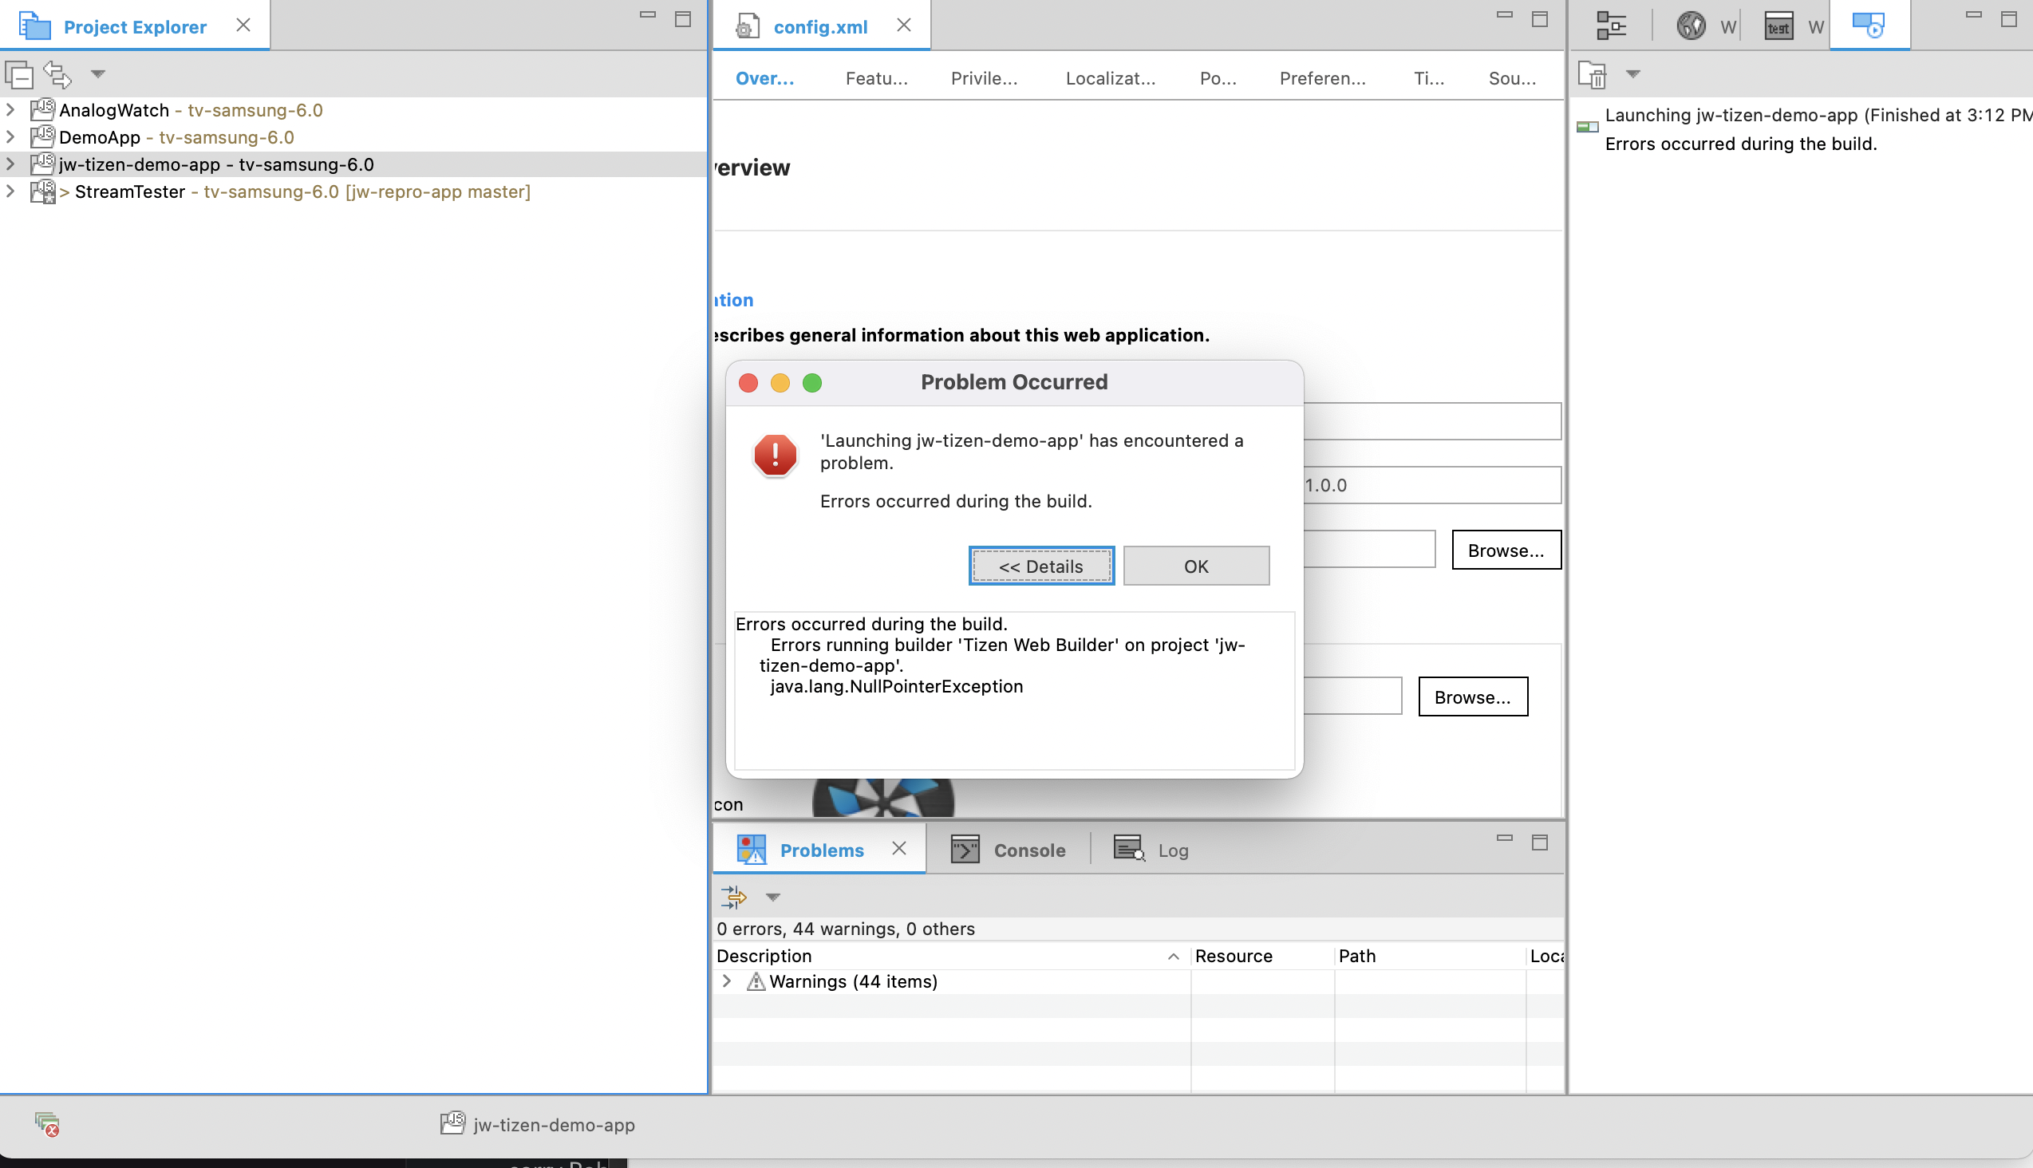This screenshot has height=1168, width=2033.
Task: Click OK in Problem Occurred dialog
Action: 1195,566
